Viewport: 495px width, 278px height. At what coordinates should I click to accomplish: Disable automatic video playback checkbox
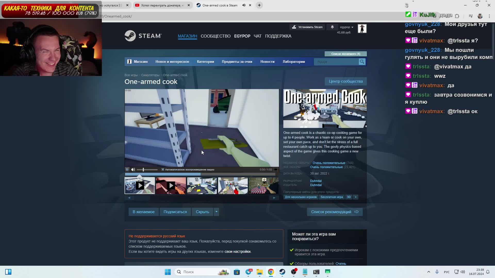[163, 169]
